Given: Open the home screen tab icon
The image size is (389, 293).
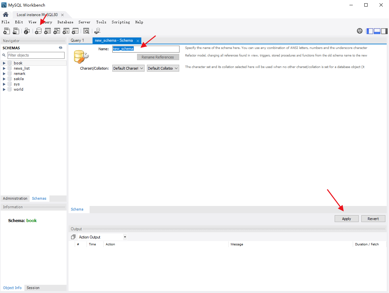Looking at the screenshot, I should pyautogui.click(x=6, y=14).
